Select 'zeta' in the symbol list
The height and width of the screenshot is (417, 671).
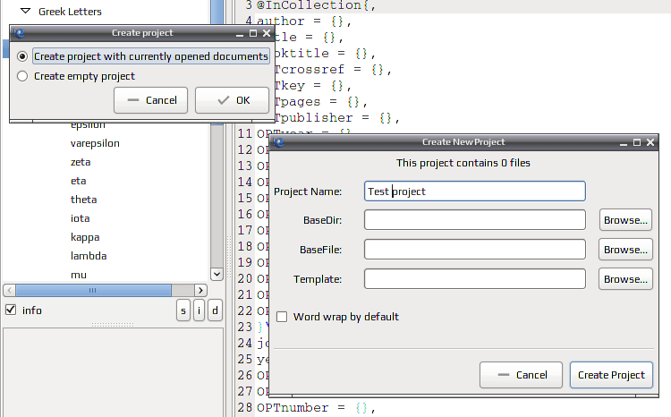81,162
